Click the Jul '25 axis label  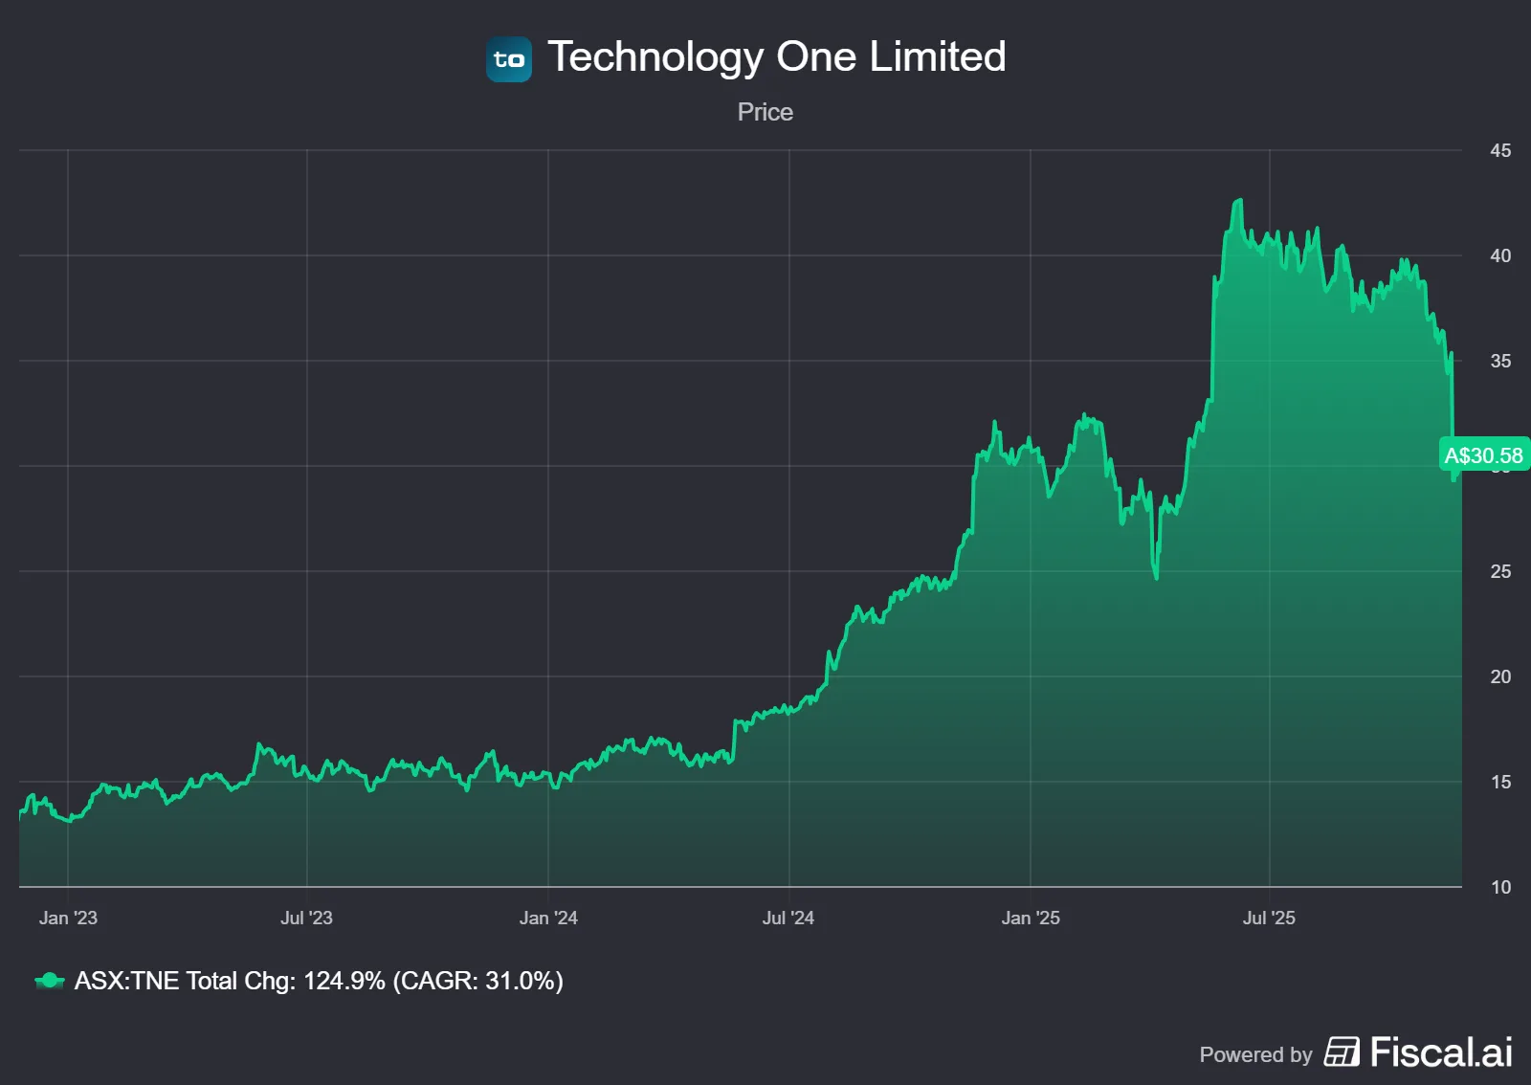click(1269, 918)
